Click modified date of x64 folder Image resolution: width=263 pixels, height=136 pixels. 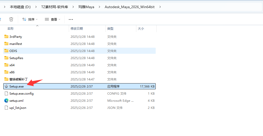tap(83, 65)
